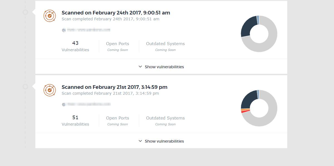Select timeline circle marker for February 21st scan
This screenshot has height=166, width=334.
coord(25,87)
